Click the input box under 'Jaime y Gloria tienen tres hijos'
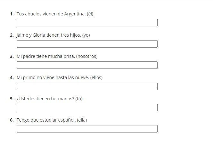The image size is (213, 155). point(87,44)
